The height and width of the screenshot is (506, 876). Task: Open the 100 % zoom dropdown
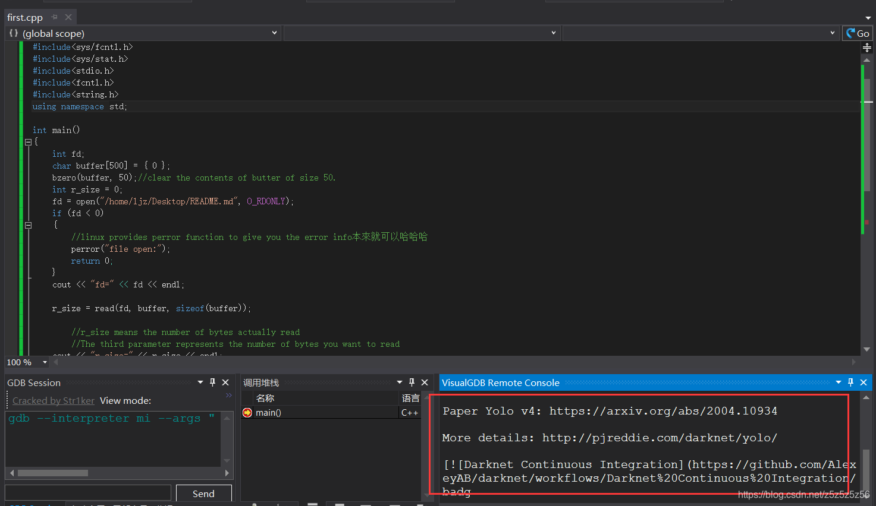(x=45, y=362)
